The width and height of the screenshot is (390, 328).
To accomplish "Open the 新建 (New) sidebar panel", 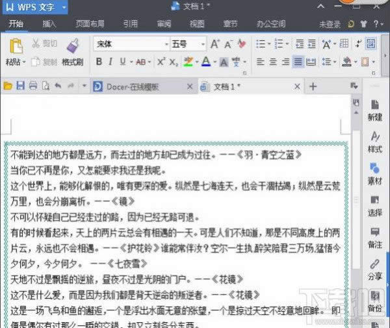I will 374,109.
